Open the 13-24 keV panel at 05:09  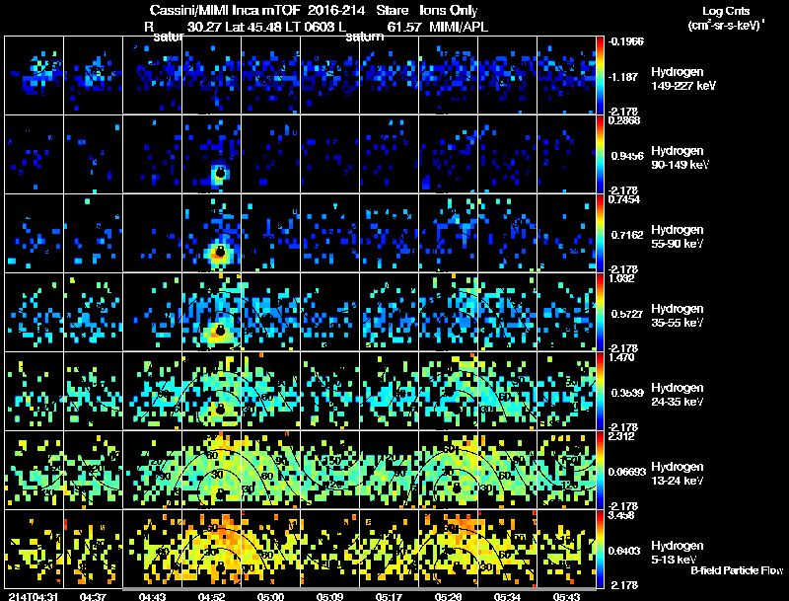[x=329, y=470]
